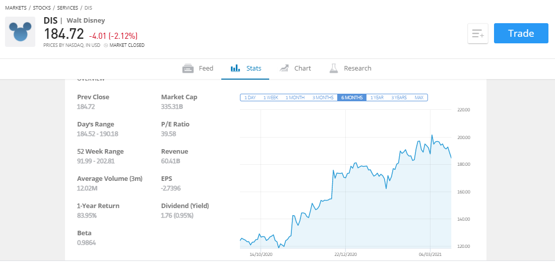
Task: Click the 52 Week Range value 91.99 - 202.81
Action: (x=95, y=161)
